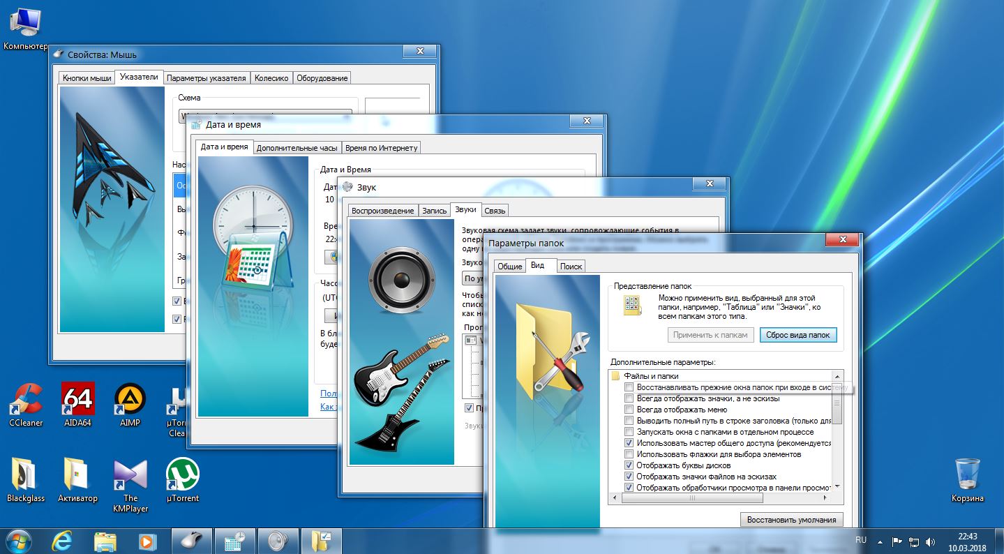Show hidden tray icons arrow
Image resolution: width=1004 pixels, height=554 pixels.
point(881,541)
